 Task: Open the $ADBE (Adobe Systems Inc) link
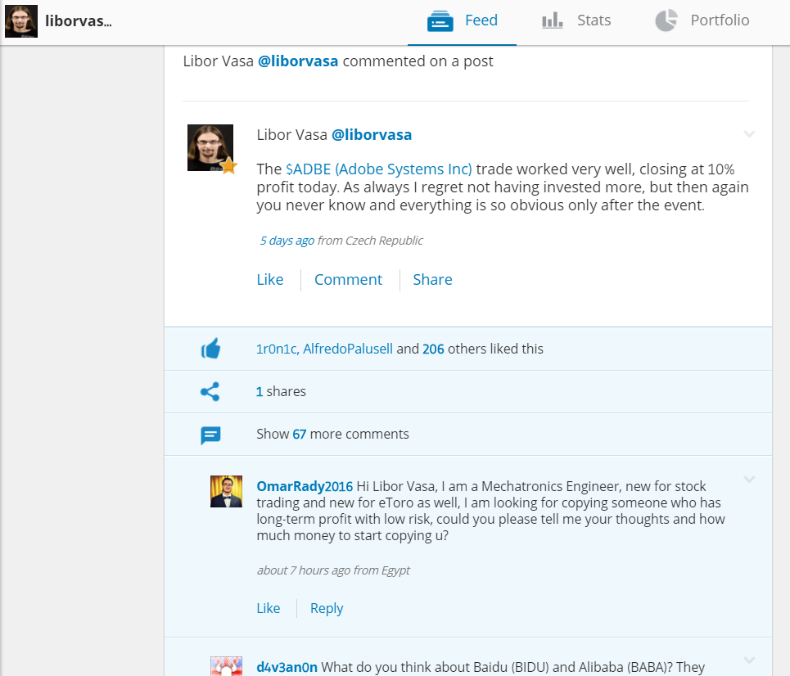[x=378, y=169]
